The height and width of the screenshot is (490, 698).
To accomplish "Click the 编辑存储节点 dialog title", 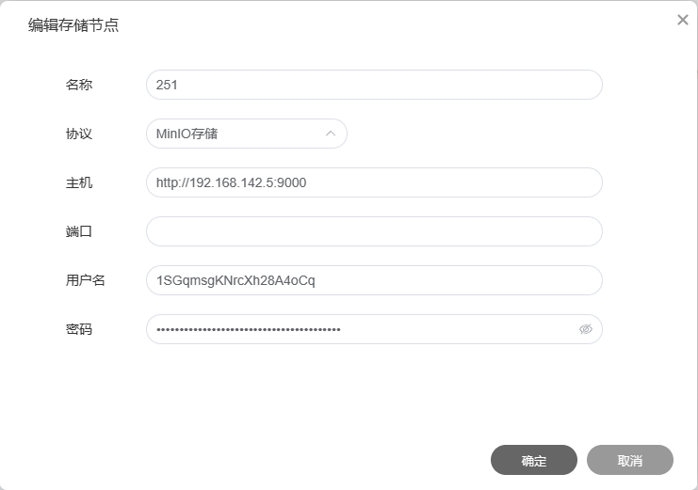I will [73, 24].
